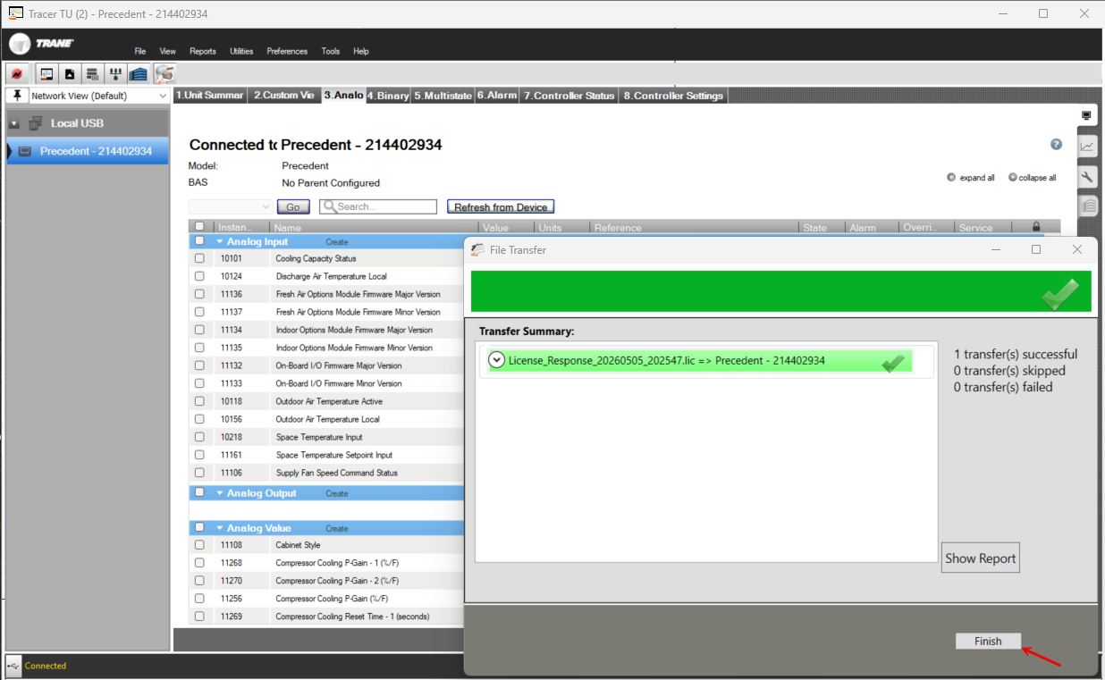Click the Tracer TU title bar app icon
Screen dimensions: 1105x680
[x=16, y=13]
